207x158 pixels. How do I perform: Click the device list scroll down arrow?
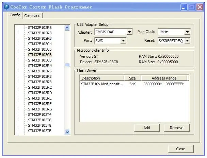[67, 132]
